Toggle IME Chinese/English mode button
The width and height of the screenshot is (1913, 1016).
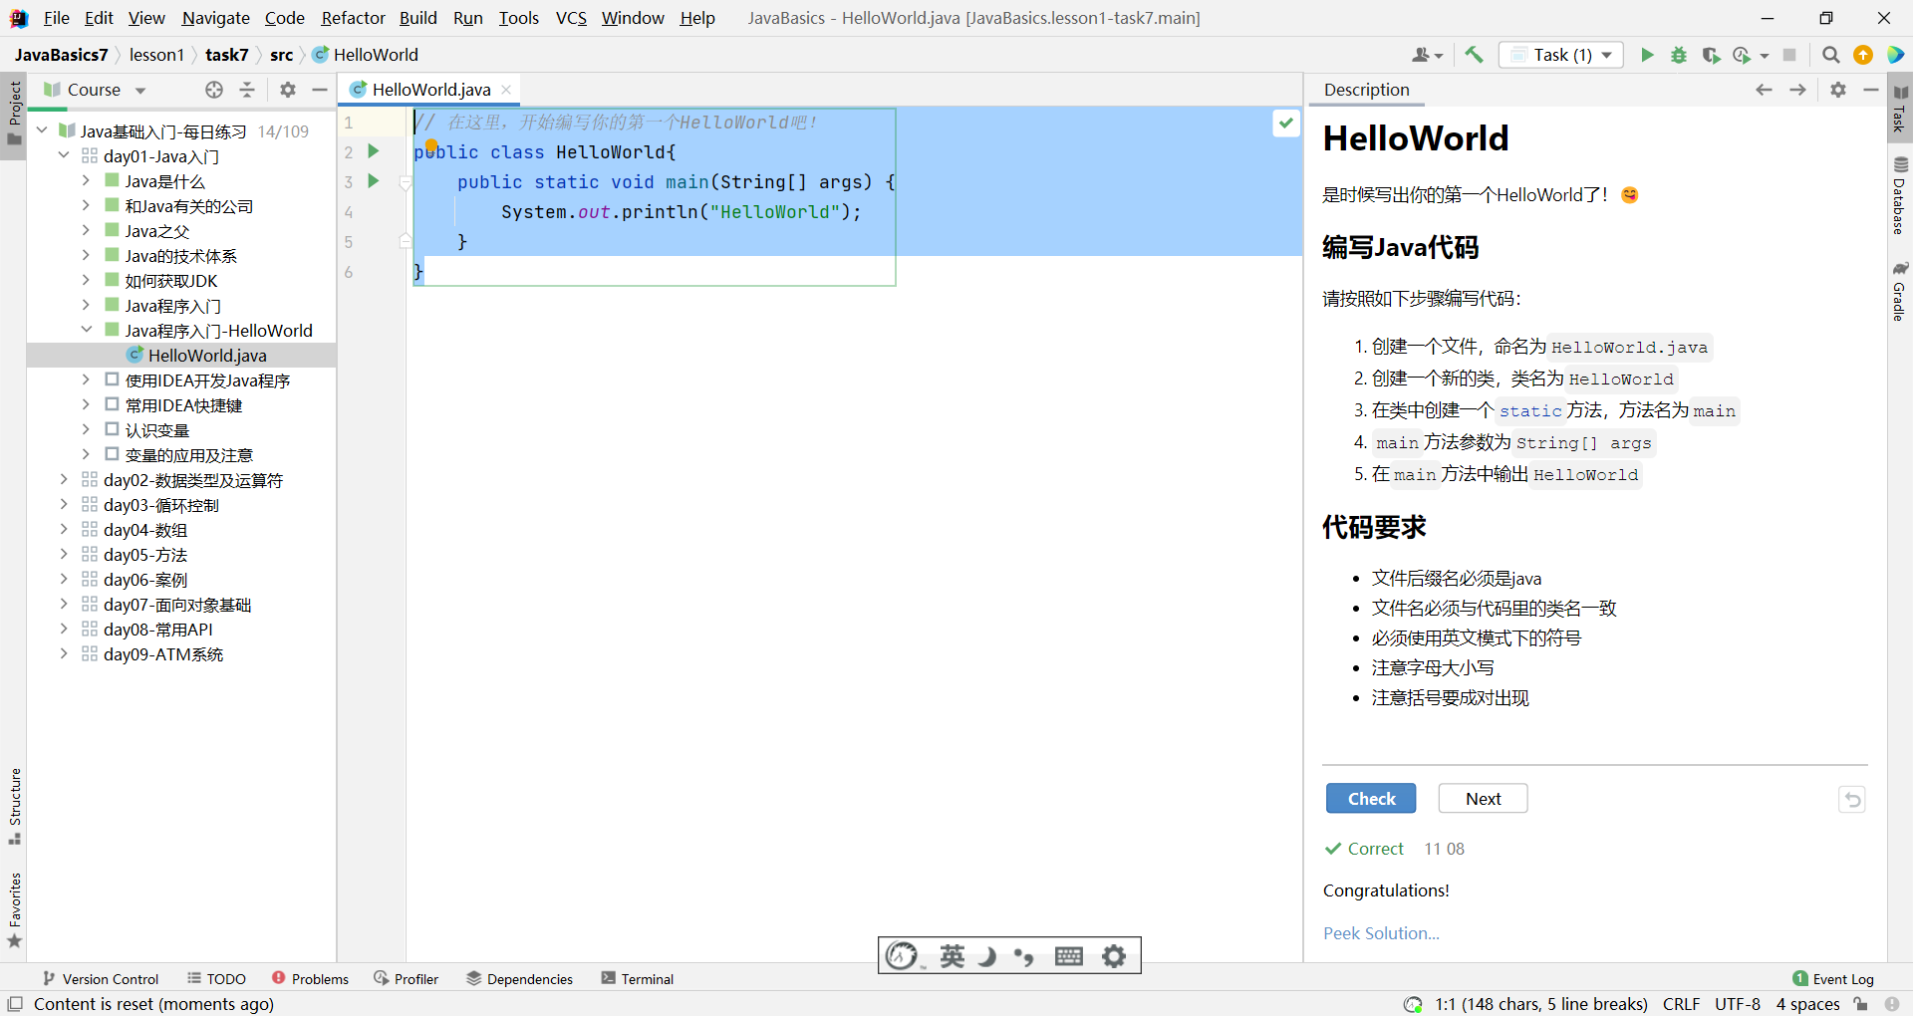coord(953,956)
